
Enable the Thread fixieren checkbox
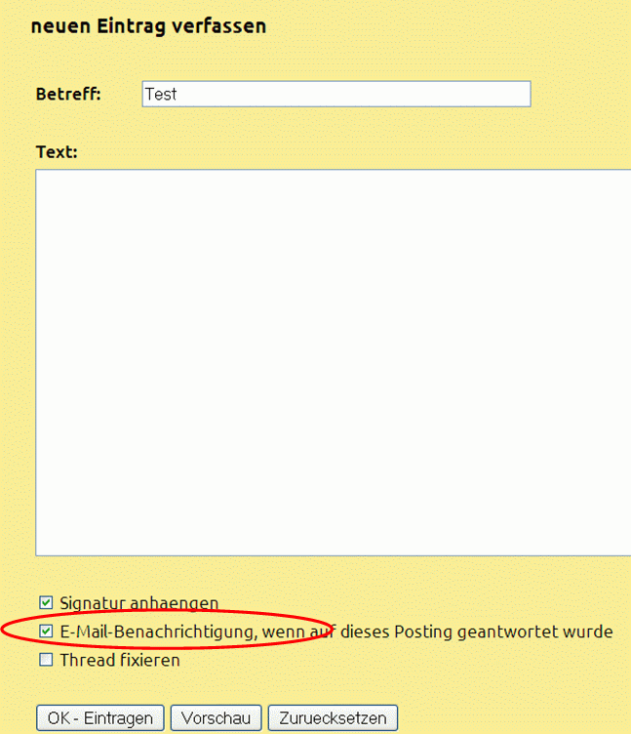tap(46, 660)
